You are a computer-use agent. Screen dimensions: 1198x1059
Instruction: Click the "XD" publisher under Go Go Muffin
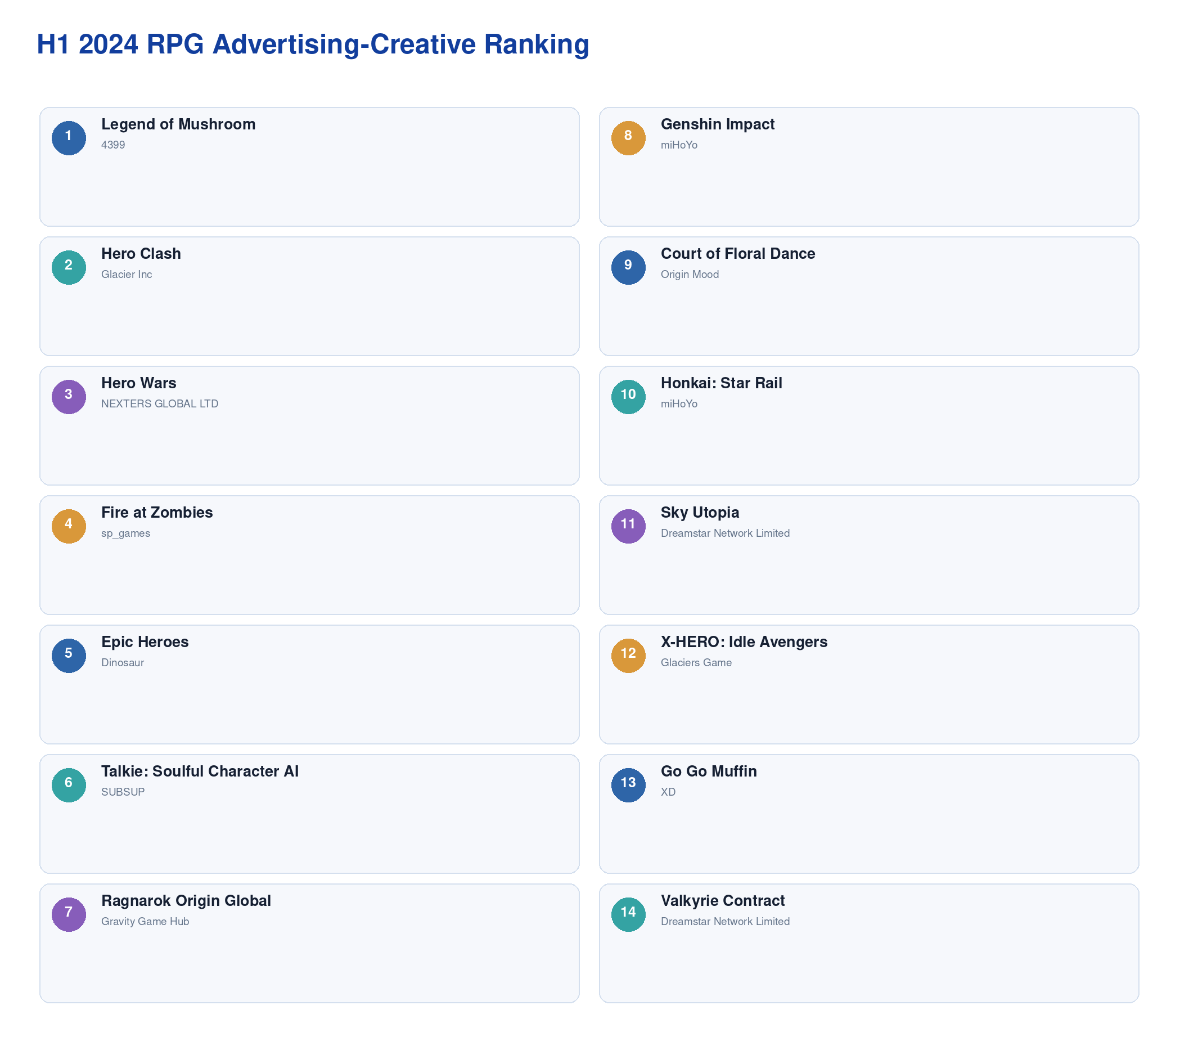tap(669, 793)
